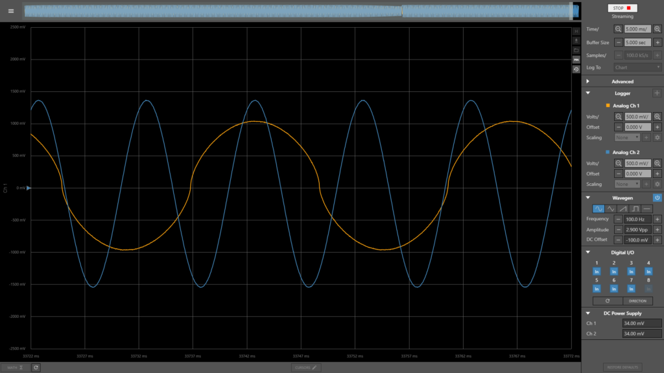
Task: Add a new Logger channel with plus
Action: (x=657, y=93)
